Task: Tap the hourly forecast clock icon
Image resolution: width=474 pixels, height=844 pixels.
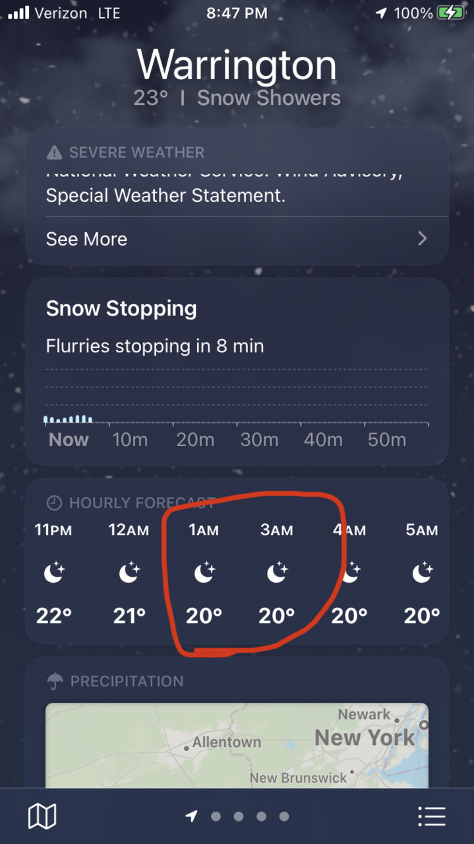Action: tap(54, 503)
